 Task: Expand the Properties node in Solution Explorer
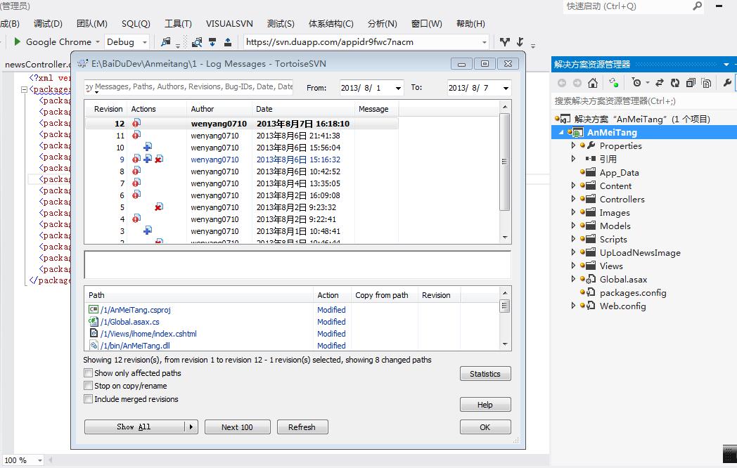[573, 145]
